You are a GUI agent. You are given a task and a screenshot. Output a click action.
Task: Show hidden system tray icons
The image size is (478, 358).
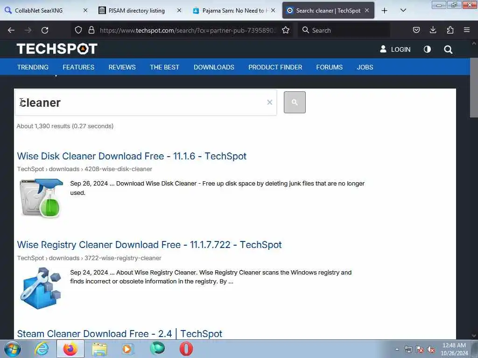(397, 349)
